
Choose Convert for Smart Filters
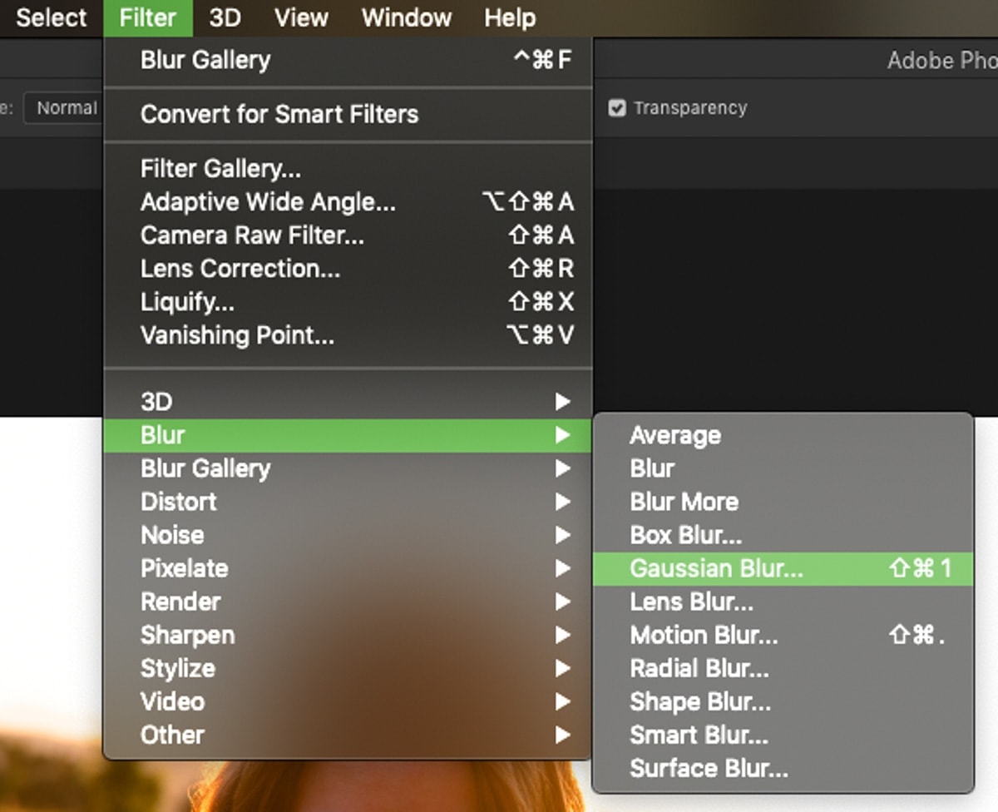pyautogui.click(x=348, y=114)
